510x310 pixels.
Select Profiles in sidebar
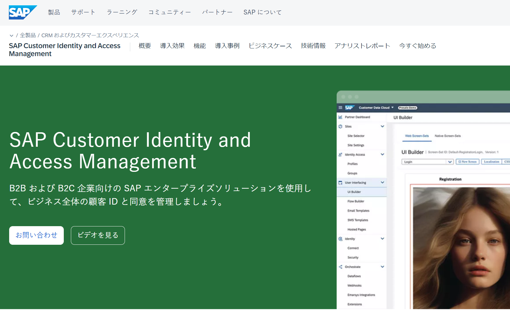(x=352, y=164)
